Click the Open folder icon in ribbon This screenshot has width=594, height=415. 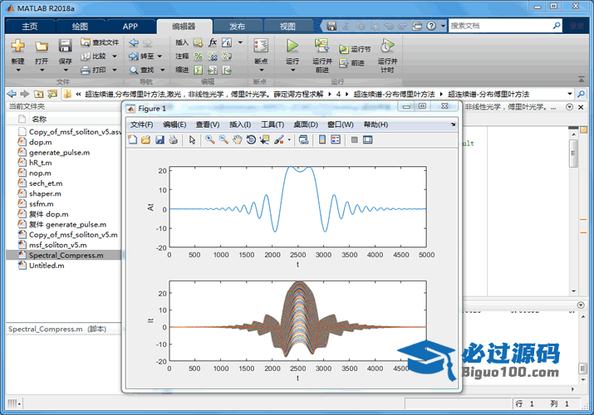(x=42, y=46)
